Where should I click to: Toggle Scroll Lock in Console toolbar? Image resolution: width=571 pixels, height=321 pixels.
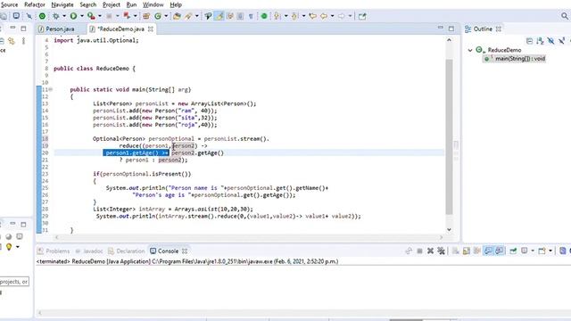[x=466, y=251]
